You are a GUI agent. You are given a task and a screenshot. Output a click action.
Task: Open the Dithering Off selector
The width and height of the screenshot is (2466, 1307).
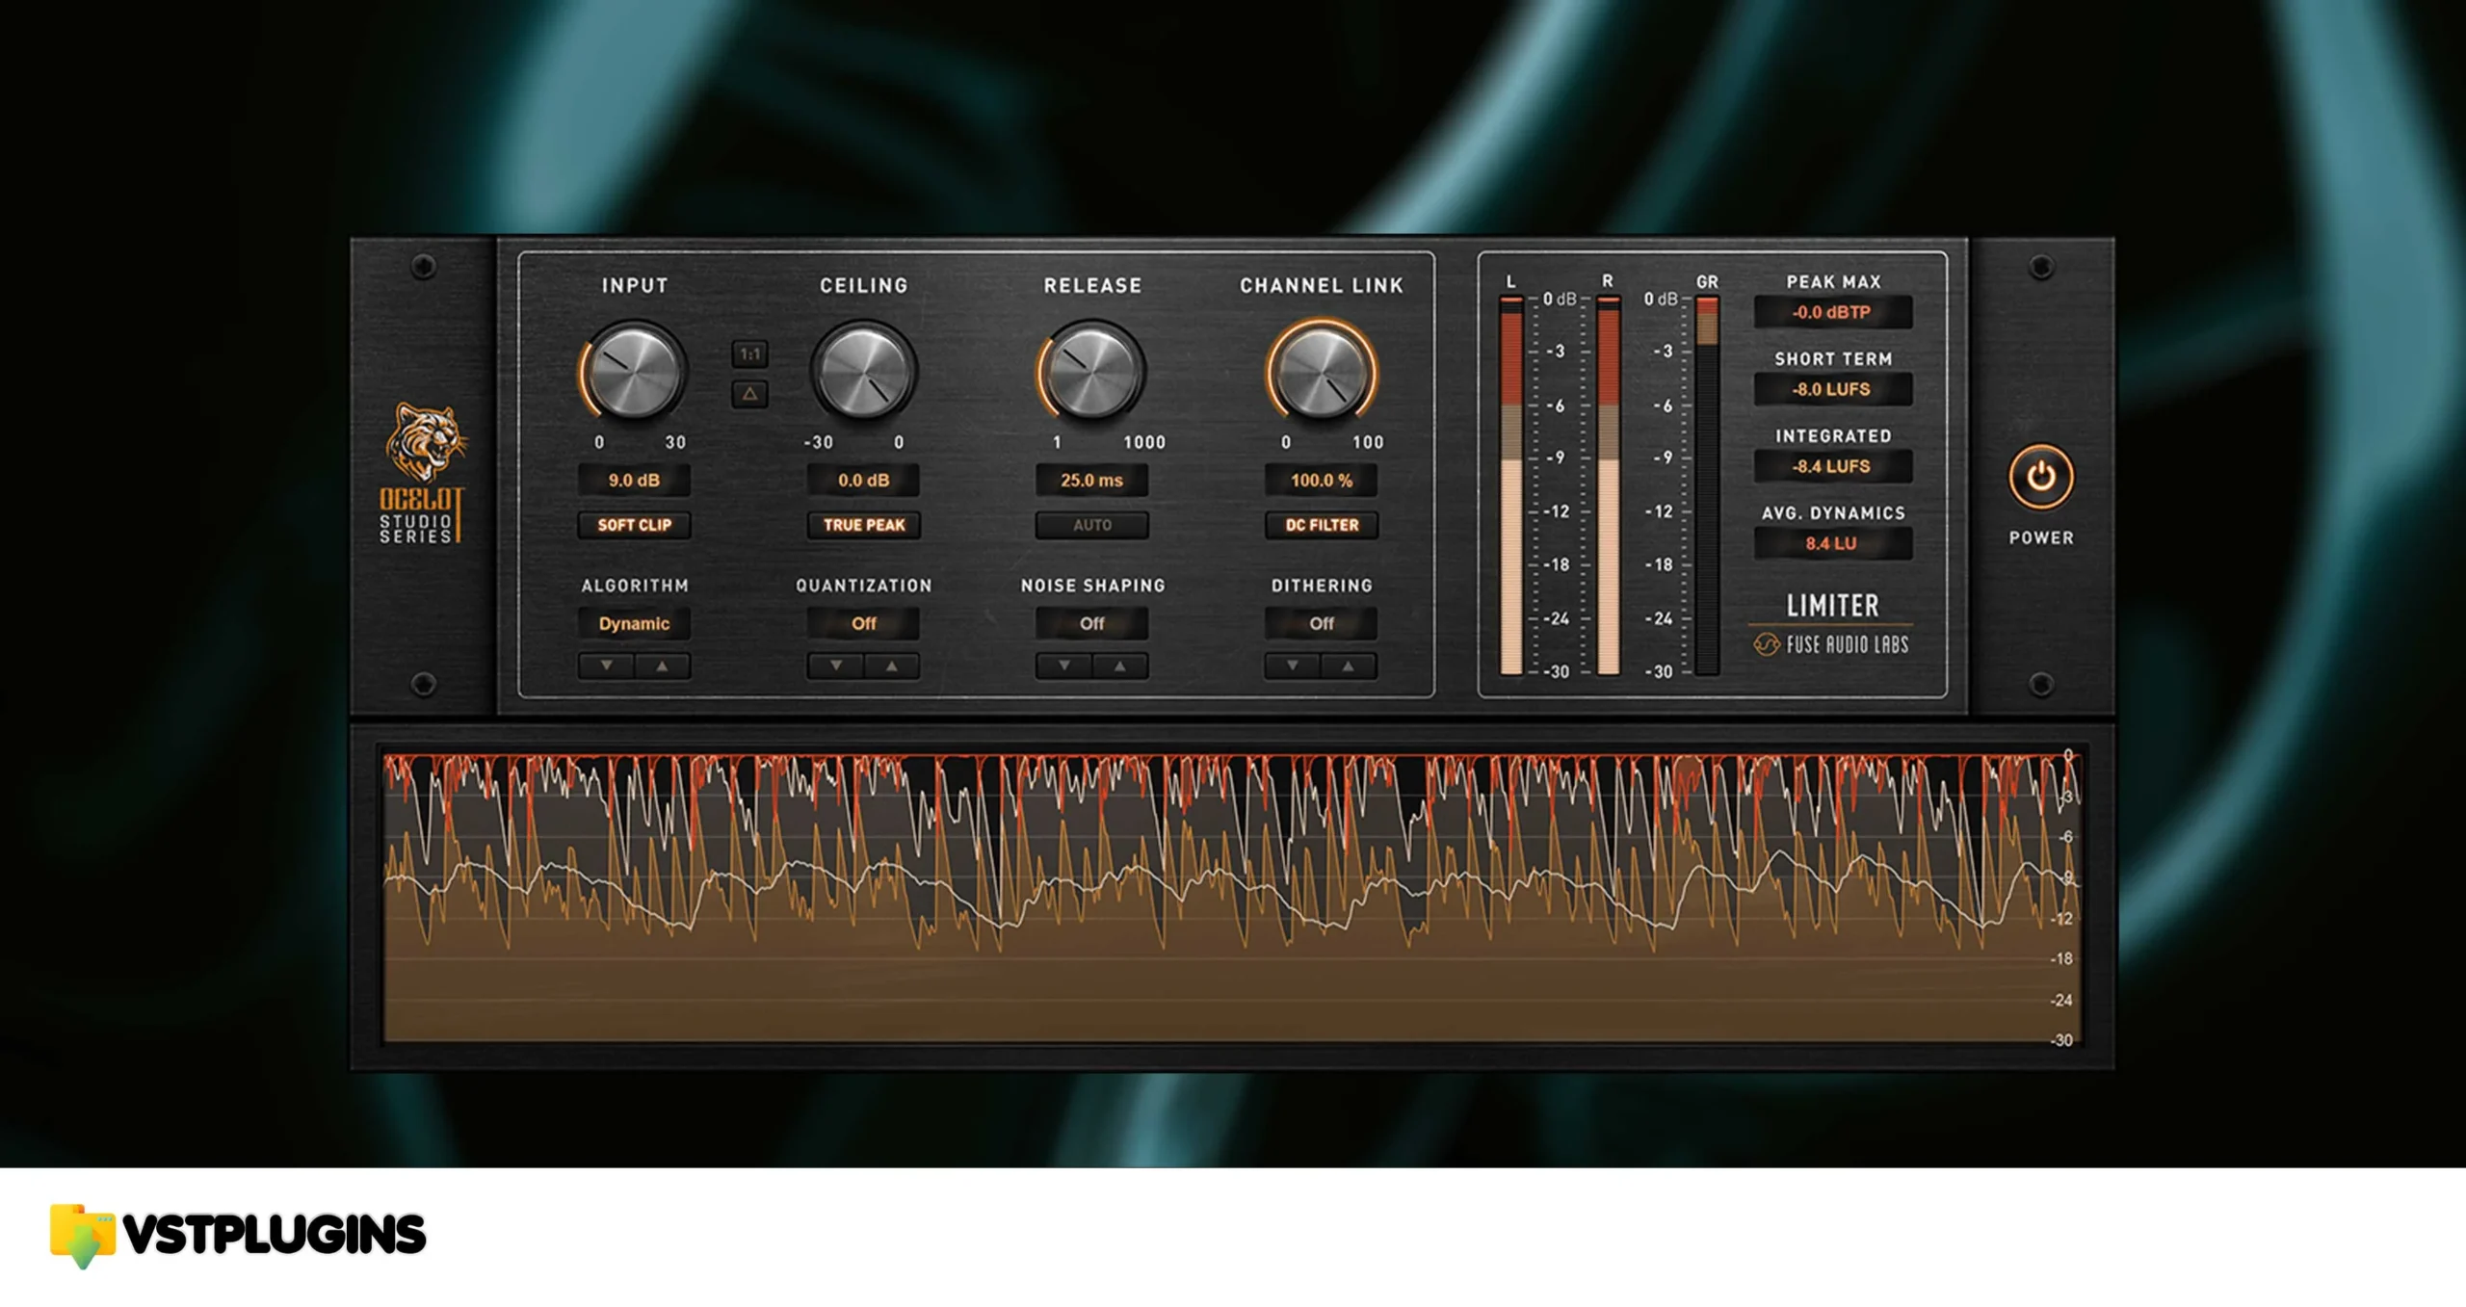pos(1322,623)
